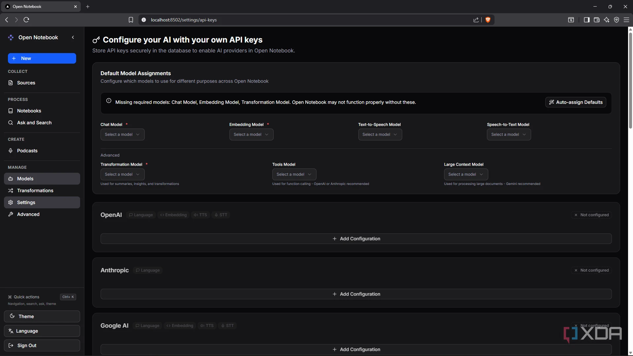Screen dimensions: 633x356
Task: Add Configuration for OpenAI
Action: tap(356, 239)
